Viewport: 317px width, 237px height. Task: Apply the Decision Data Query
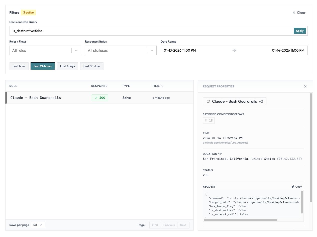coord(299,31)
